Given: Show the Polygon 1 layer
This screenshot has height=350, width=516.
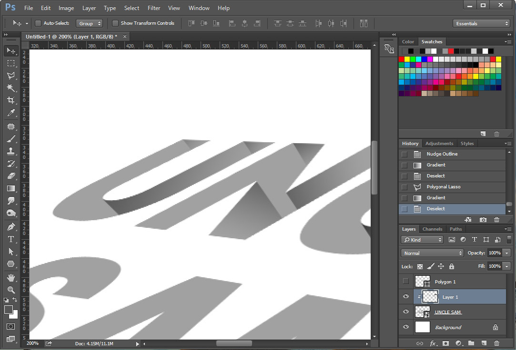Looking at the screenshot, I should tap(405, 281).
